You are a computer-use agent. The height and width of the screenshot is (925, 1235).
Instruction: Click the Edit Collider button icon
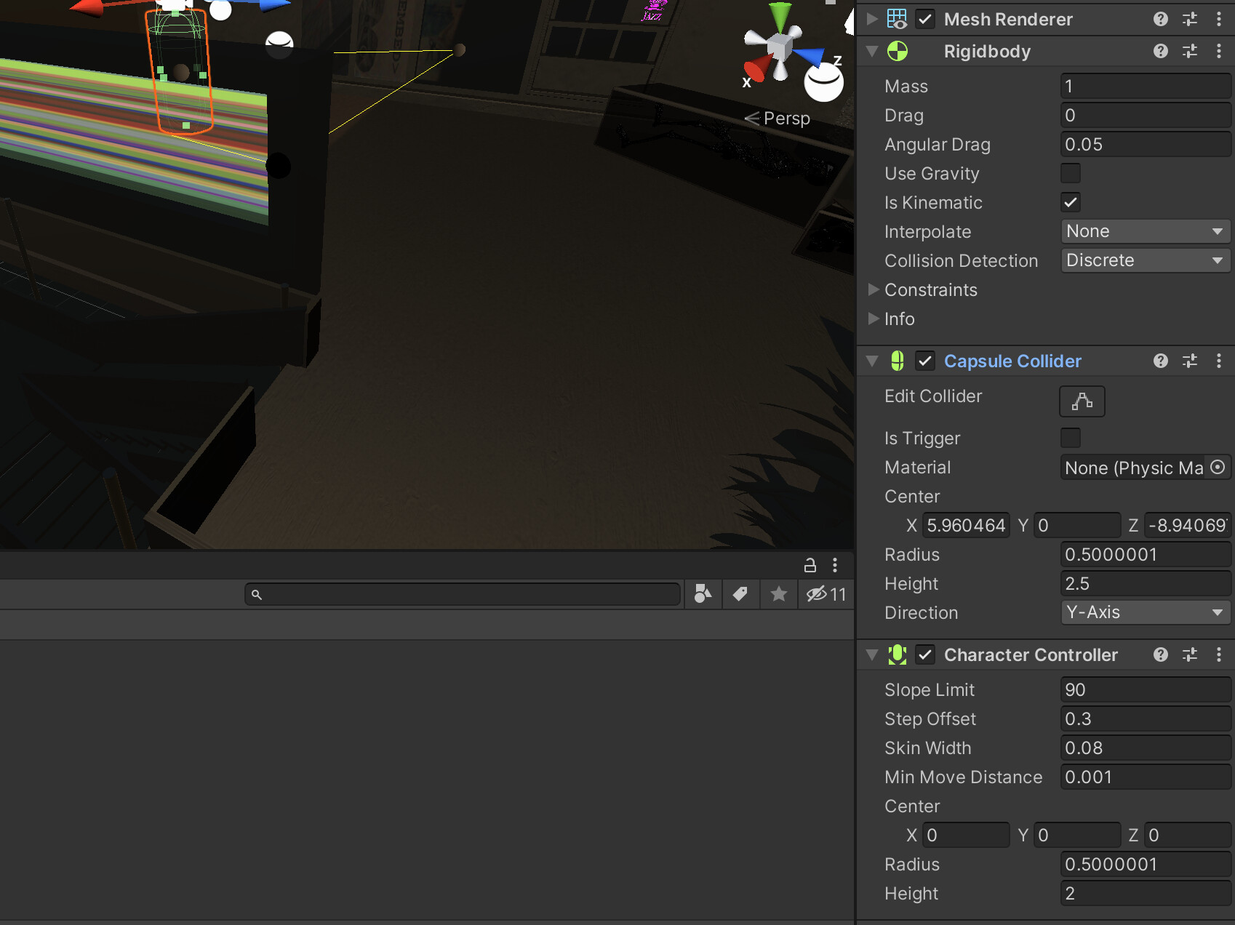(x=1082, y=401)
